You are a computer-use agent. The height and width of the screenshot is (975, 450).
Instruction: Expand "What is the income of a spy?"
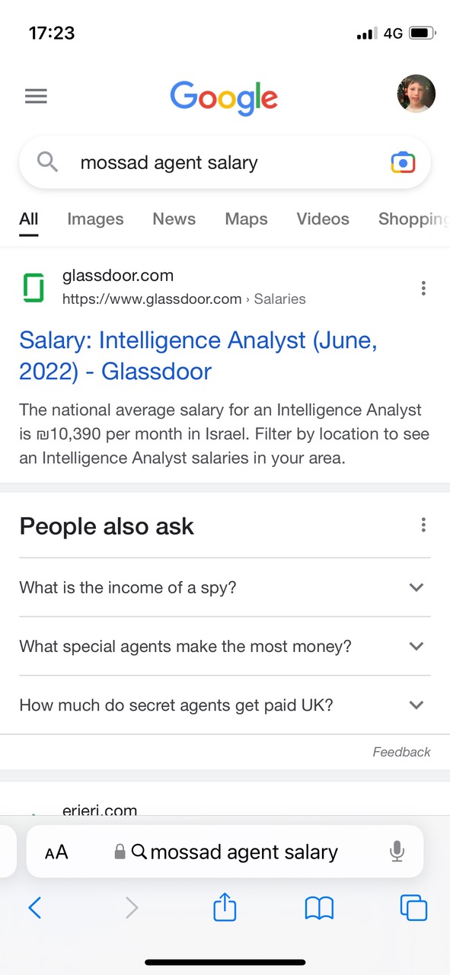click(x=225, y=587)
